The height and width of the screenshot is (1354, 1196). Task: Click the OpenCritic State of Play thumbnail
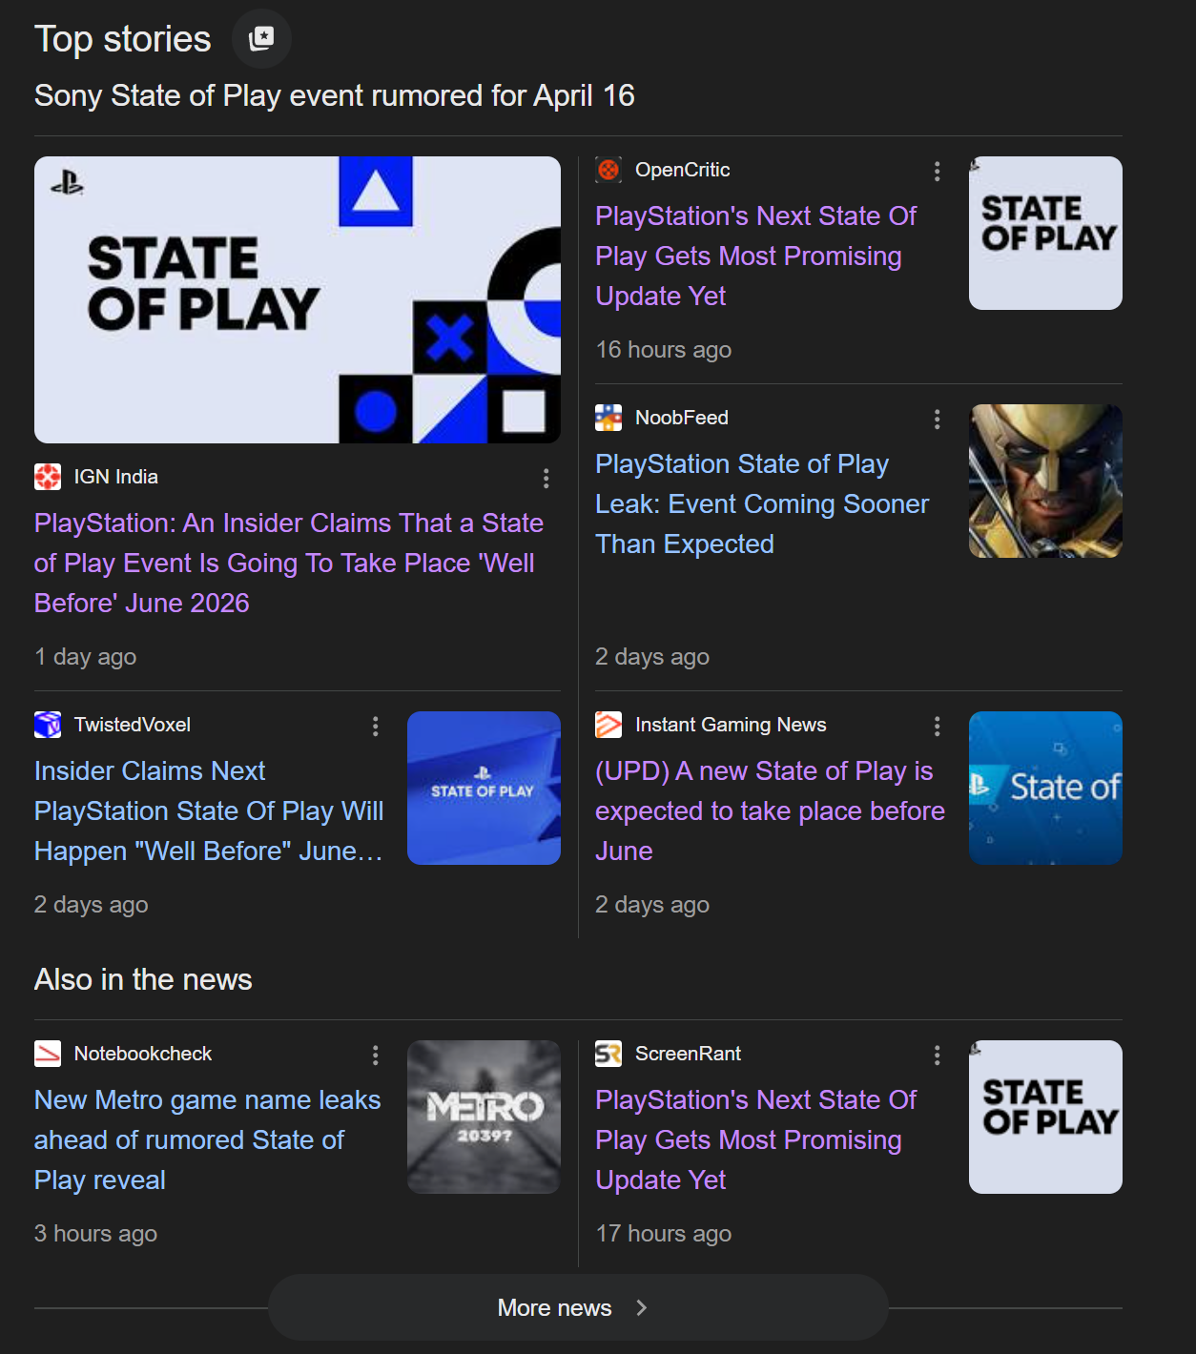point(1045,233)
